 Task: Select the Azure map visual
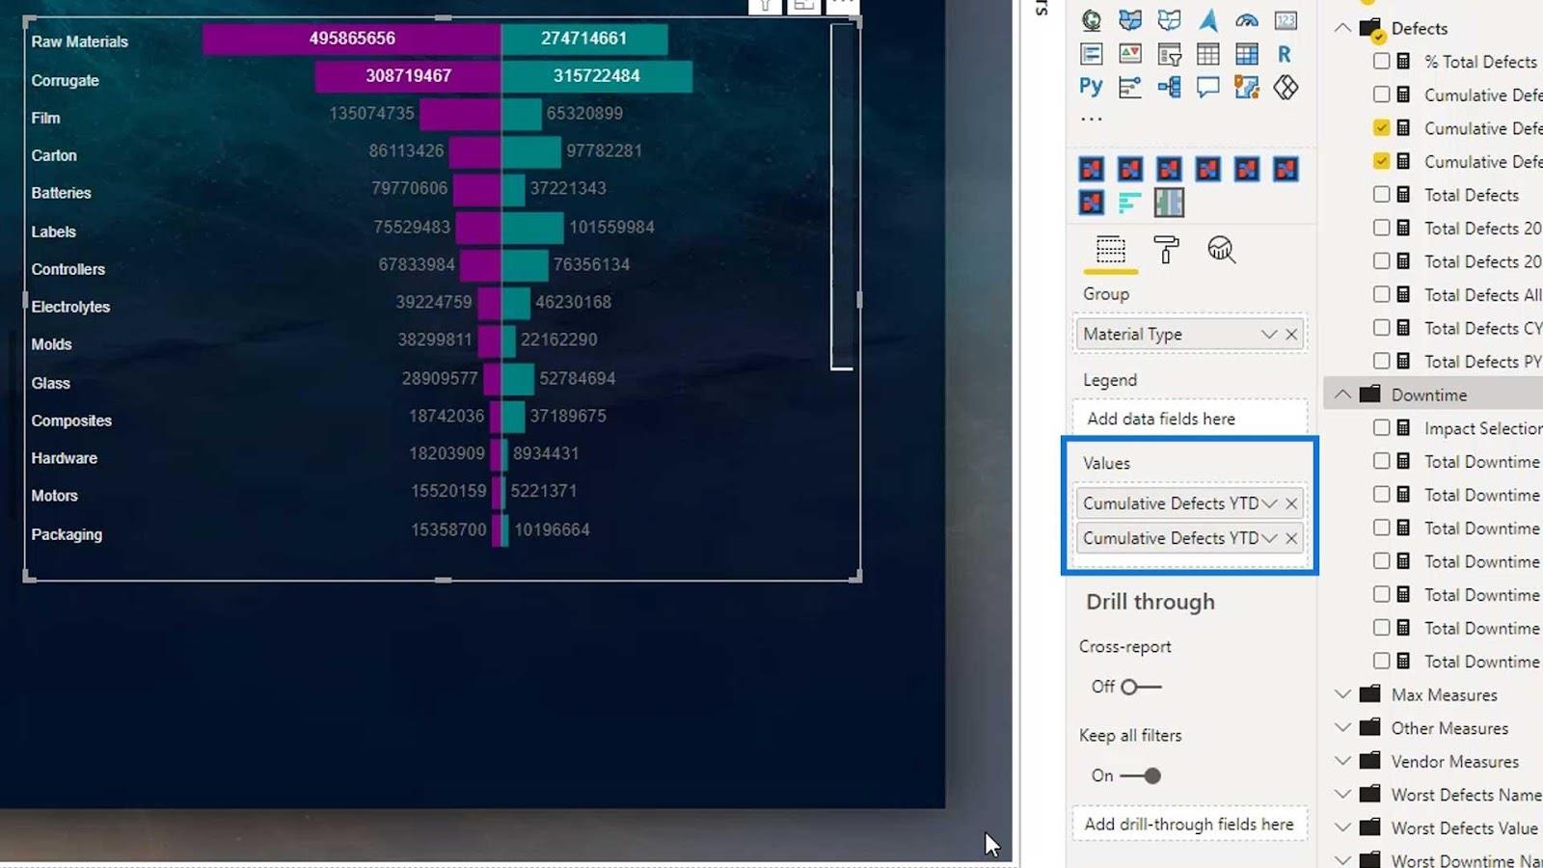click(1208, 20)
